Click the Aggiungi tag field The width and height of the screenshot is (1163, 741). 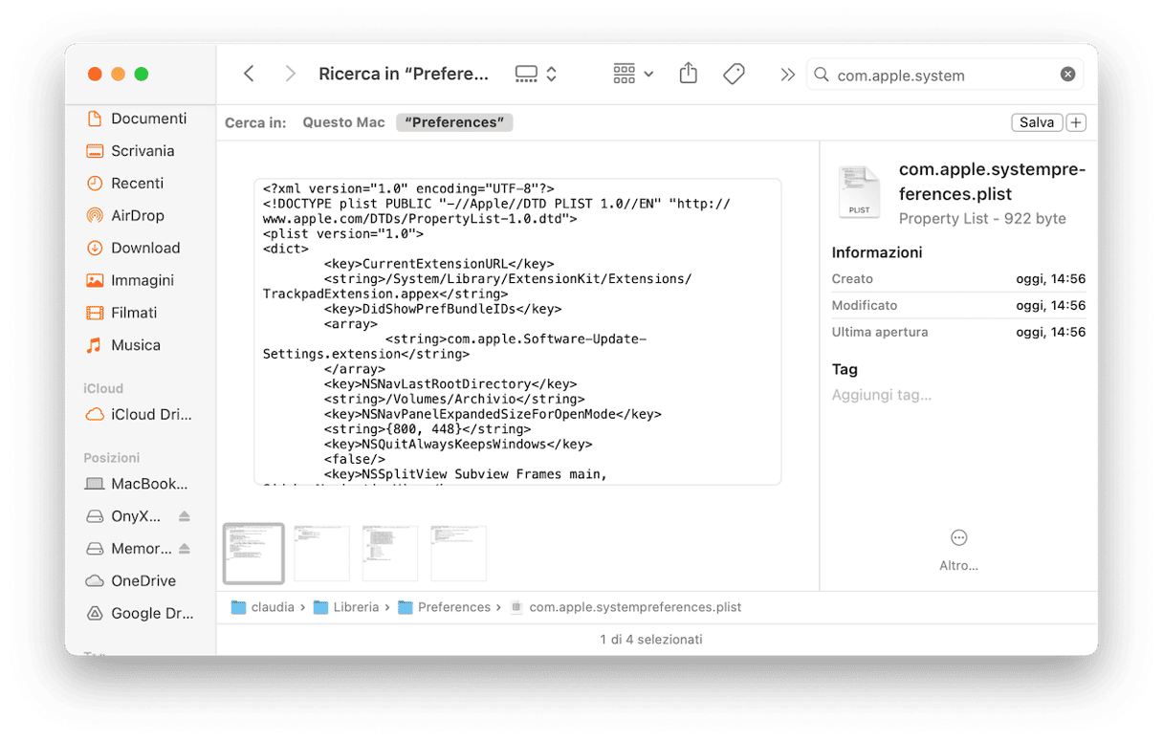point(882,395)
